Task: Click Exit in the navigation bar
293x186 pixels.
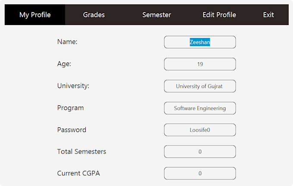Action: click(x=268, y=15)
